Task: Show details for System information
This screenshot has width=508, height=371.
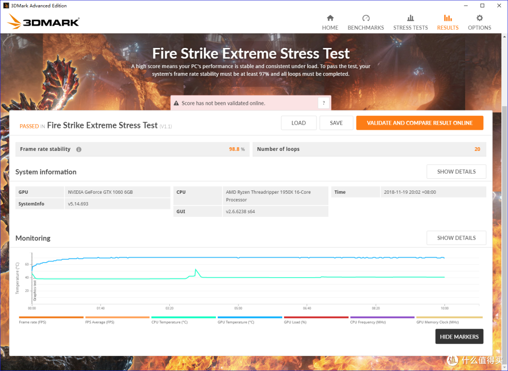Action: point(456,172)
